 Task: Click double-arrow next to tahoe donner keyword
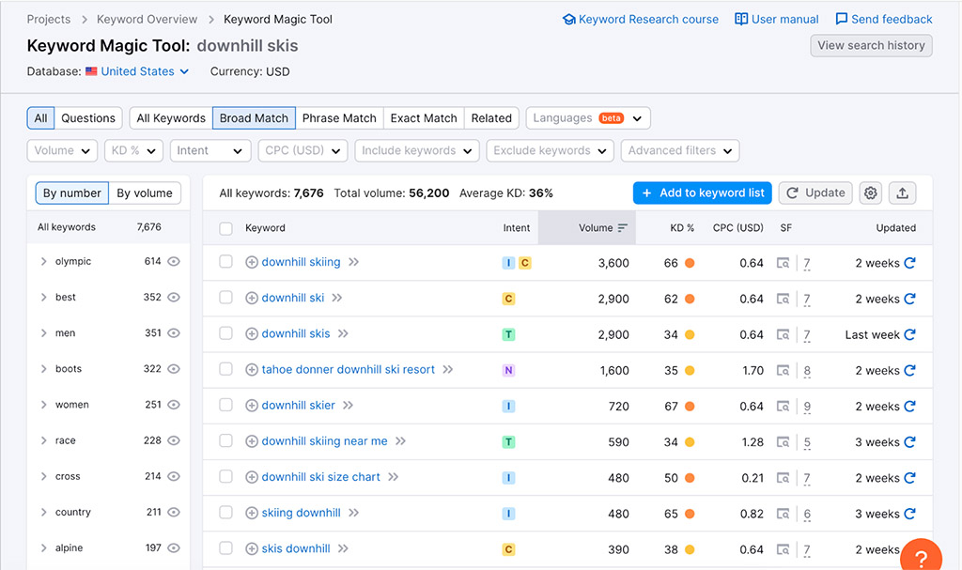tap(448, 370)
